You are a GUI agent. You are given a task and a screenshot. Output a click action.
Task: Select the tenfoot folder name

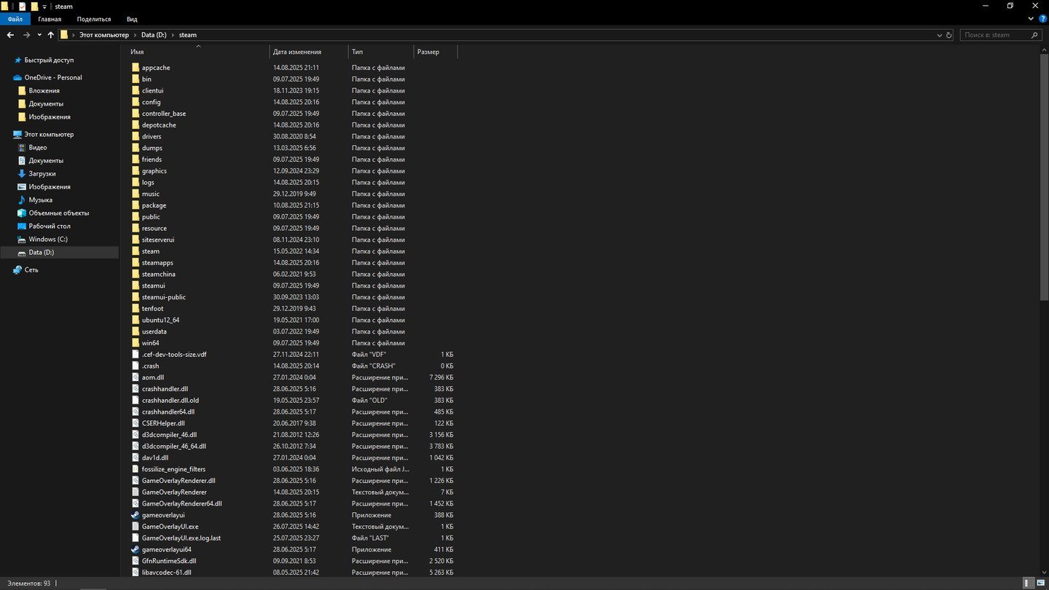tap(153, 308)
